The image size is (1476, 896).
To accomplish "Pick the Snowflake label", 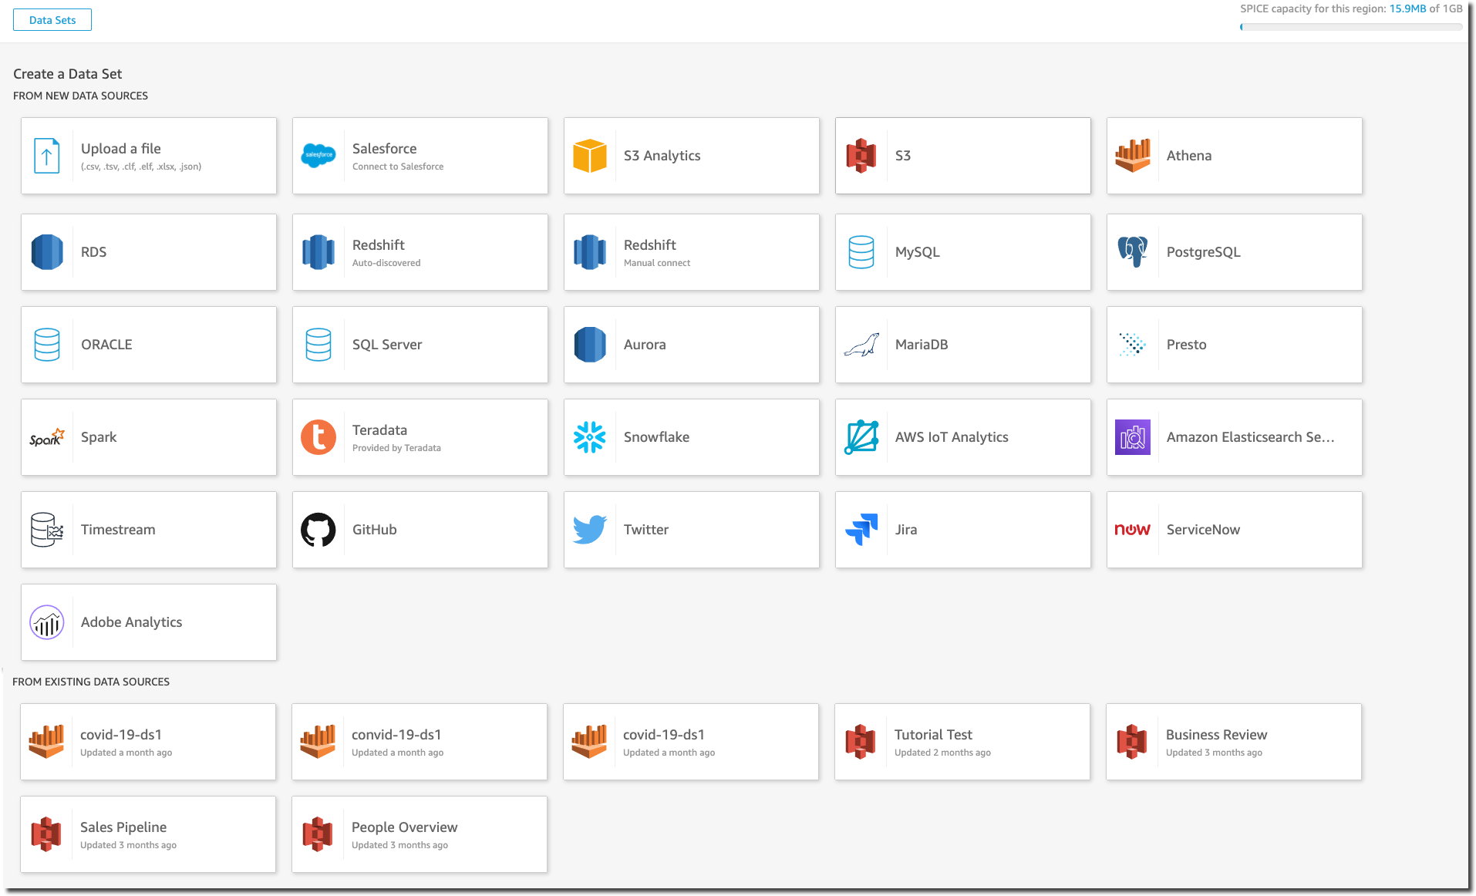I will 657,437.
